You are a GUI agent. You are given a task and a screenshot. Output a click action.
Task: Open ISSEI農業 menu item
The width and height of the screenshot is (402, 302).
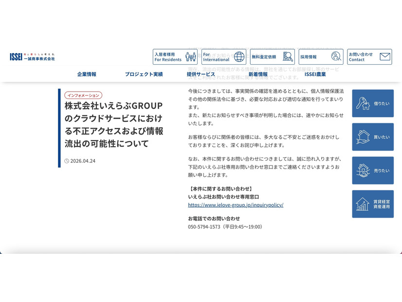(315, 74)
